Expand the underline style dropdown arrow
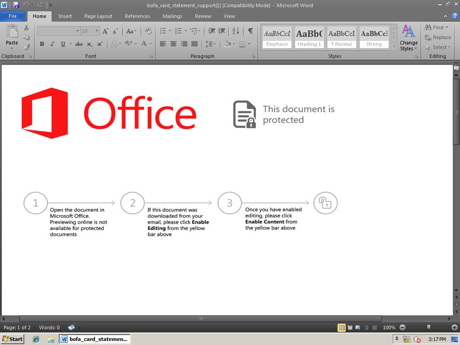The image size is (460, 345). [71, 44]
